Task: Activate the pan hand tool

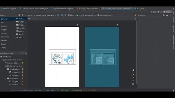Action: click(x=133, y=70)
